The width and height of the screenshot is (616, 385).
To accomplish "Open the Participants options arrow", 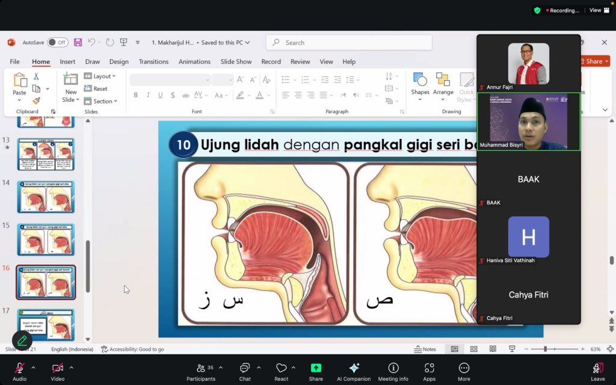I will click(x=221, y=368).
